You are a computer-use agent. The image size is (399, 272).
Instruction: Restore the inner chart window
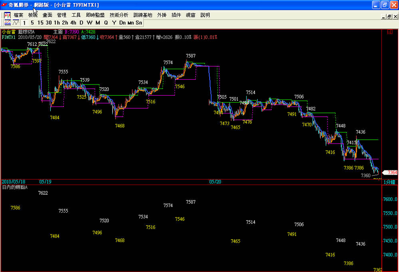pos(389,17)
